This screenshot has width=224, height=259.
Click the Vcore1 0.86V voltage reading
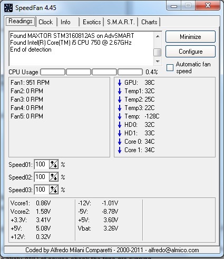click(31, 203)
